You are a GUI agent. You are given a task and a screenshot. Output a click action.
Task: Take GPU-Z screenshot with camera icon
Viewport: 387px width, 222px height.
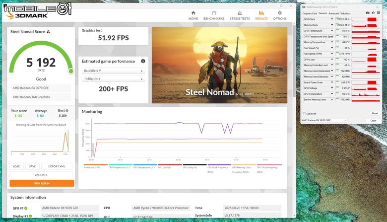point(368,13)
